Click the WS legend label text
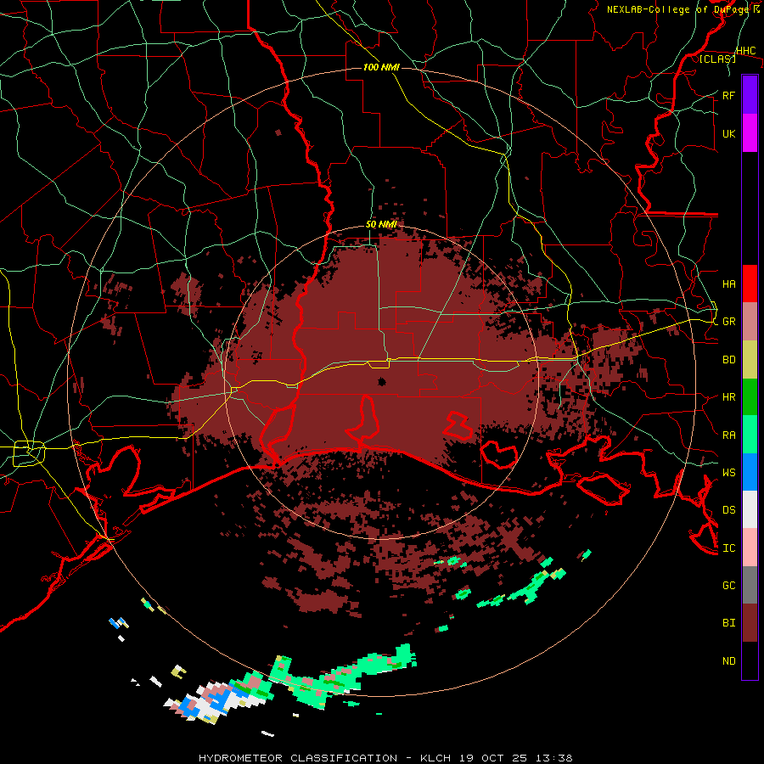The height and width of the screenshot is (764, 764). point(728,472)
